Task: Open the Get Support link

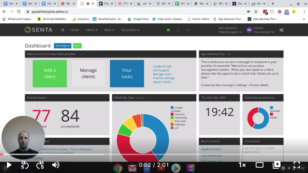Action: pyautogui.click(x=161, y=70)
